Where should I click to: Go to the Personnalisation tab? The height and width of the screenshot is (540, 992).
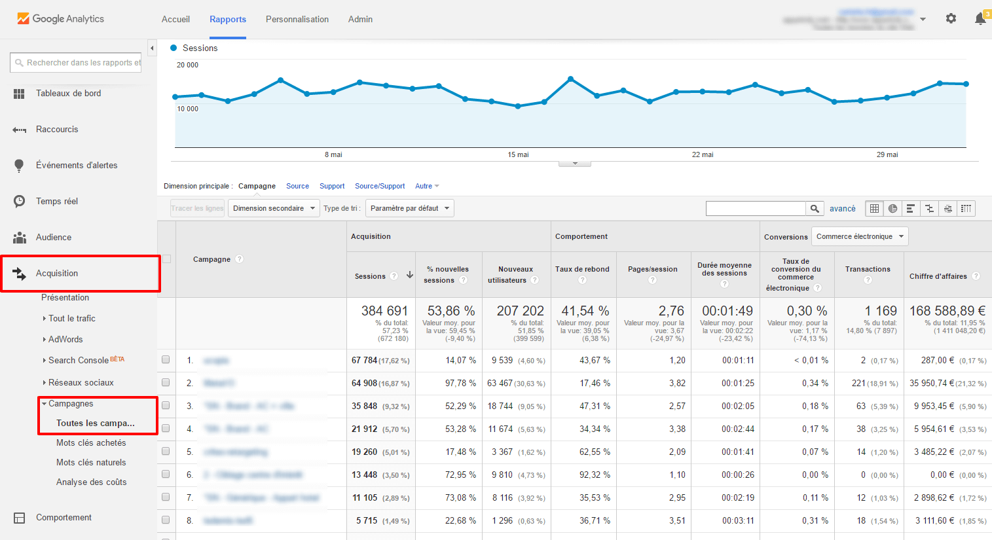pyautogui.click(x=297, y=19)
